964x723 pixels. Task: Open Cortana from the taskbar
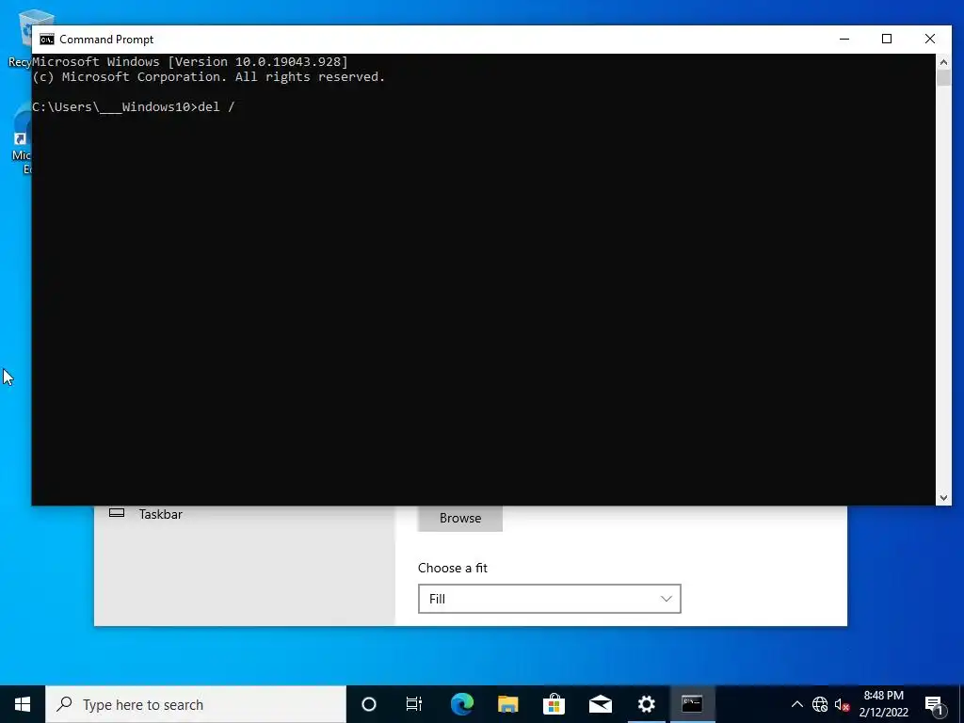point(368,704)
